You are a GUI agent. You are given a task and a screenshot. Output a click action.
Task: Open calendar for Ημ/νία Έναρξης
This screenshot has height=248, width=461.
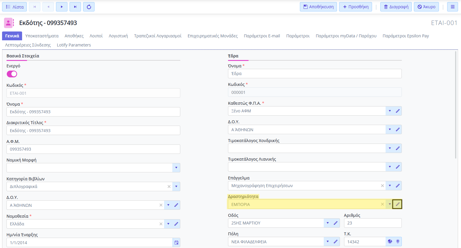coord(176,243)
